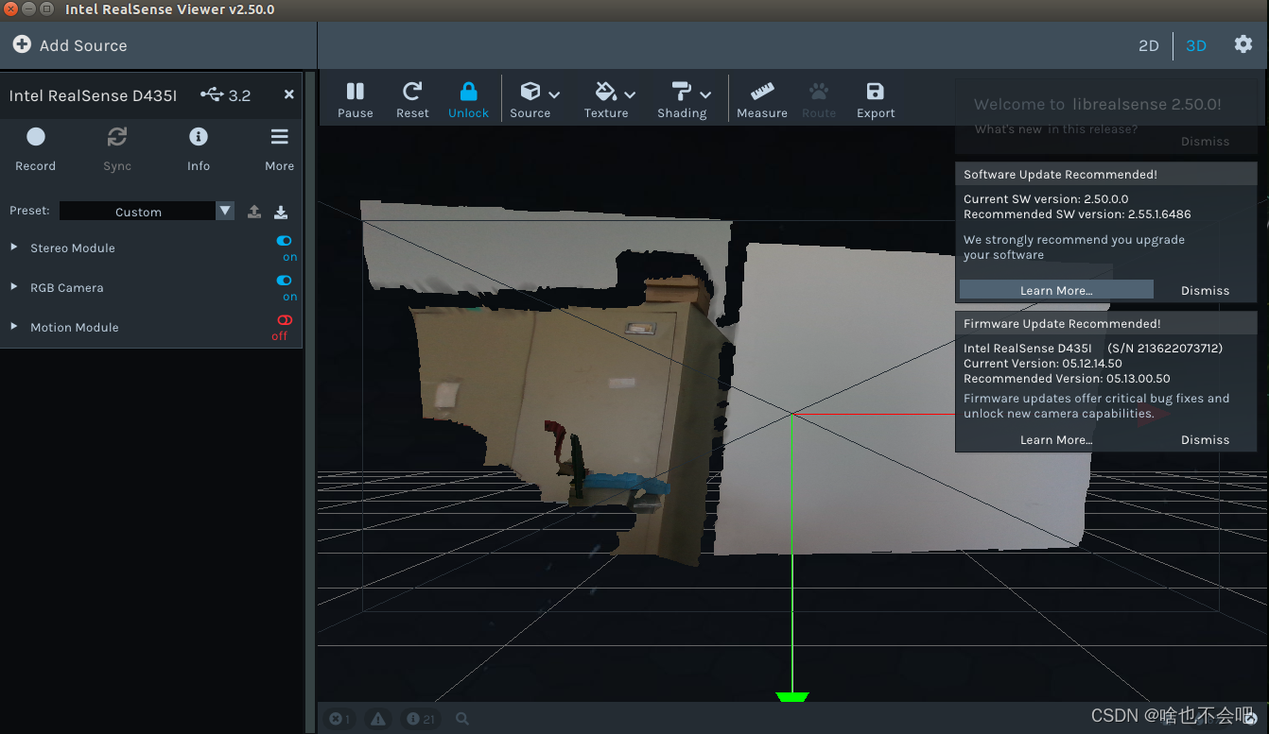1269x734 pixels.
Task: Switch to the 3D view tab
Action: click(1196, 45)
